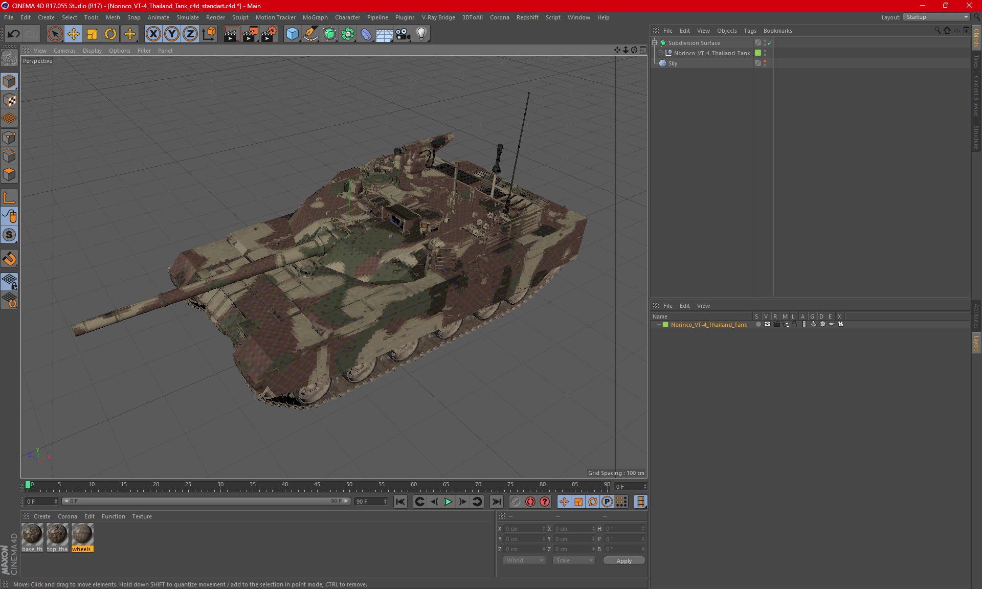
Task: Toggle coordinate system icon
Action: (x=209, y=34)
